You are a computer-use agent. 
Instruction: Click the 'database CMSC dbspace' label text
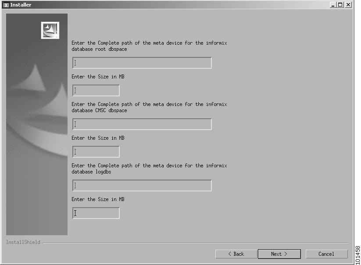click(x=99, y=110)
